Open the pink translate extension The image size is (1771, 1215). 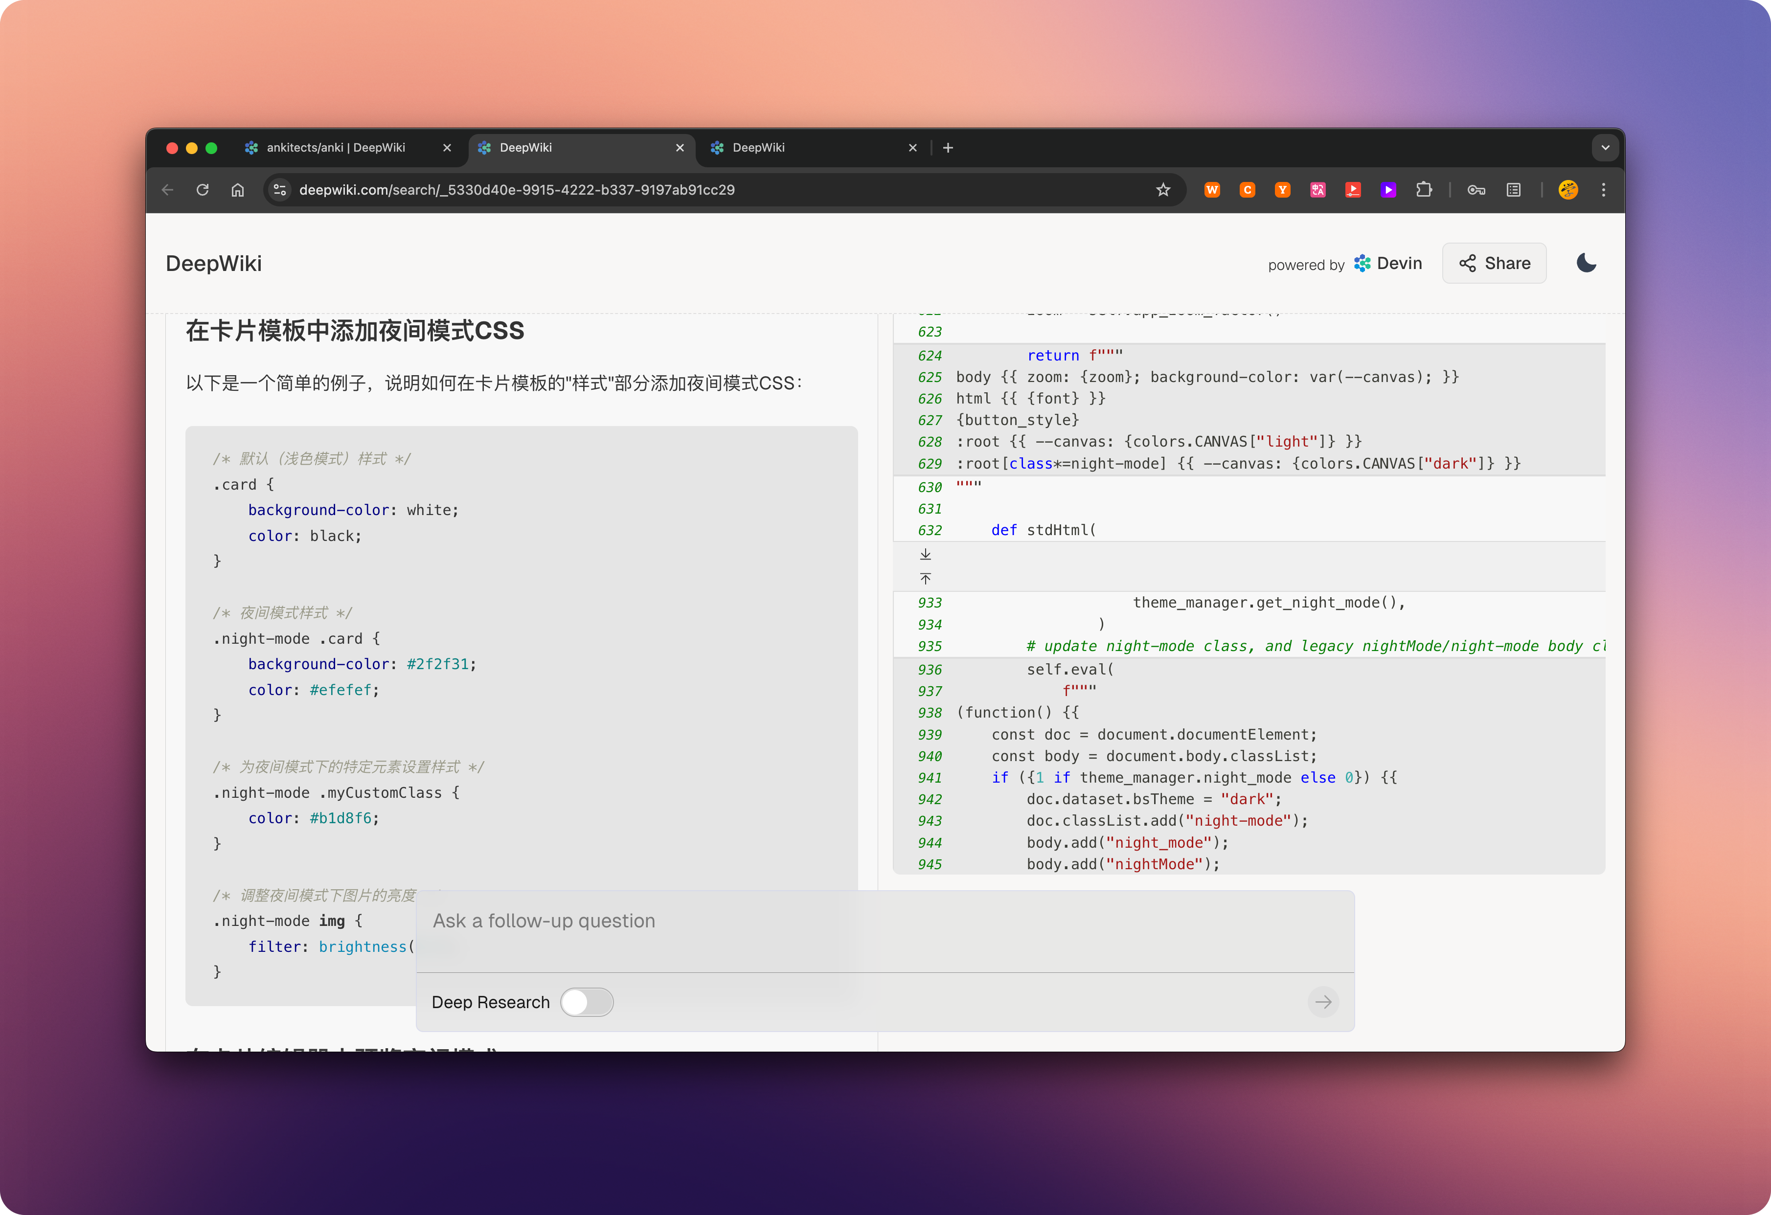[1317, 190]
